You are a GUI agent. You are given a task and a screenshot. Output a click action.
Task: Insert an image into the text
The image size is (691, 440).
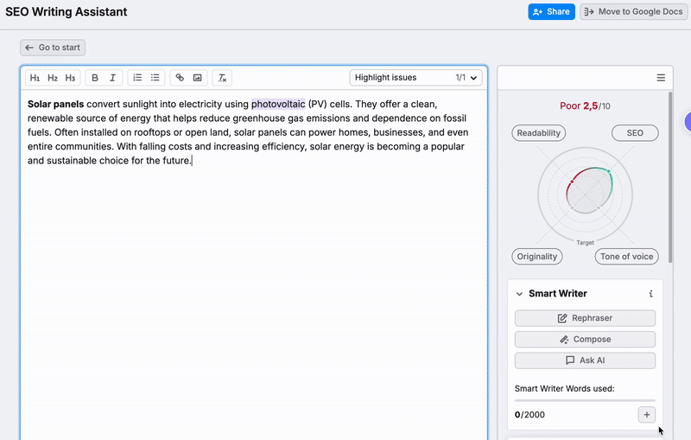tap(198, 78)
